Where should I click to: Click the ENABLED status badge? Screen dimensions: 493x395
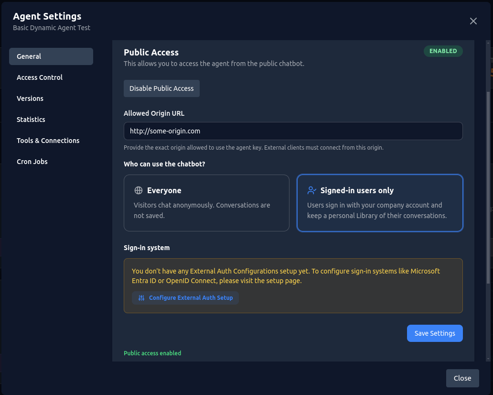443,51
